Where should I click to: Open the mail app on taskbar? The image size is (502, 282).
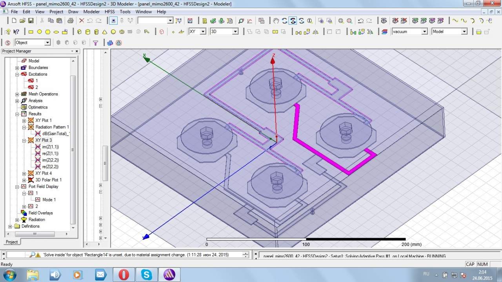coord(101,275)
